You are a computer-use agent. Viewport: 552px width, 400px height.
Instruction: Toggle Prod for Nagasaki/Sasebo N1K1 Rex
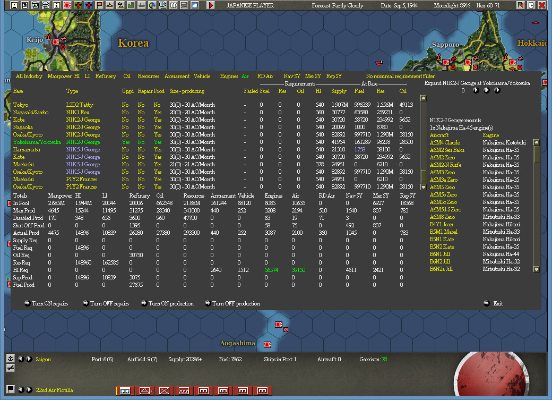pyautogui.click(x=157, y=112)
